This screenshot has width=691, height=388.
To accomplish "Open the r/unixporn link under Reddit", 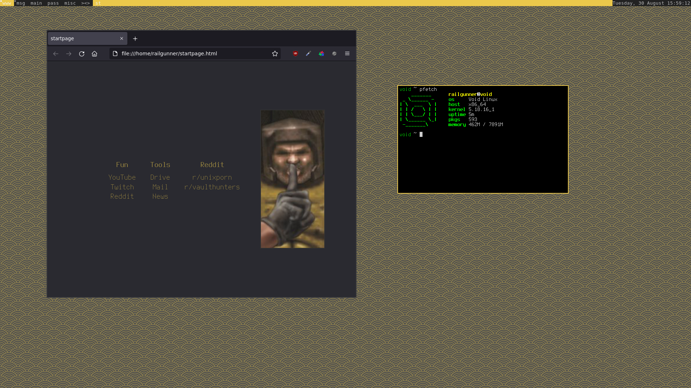I will coord(212,177).
